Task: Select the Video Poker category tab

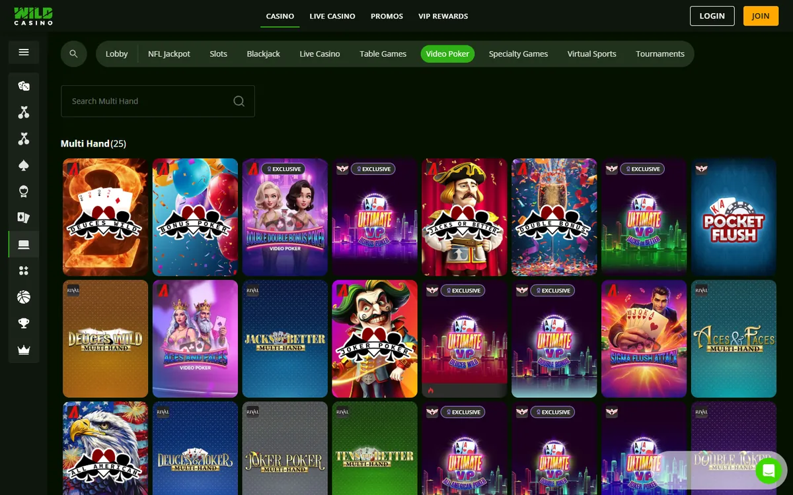Action: [447, 53]
